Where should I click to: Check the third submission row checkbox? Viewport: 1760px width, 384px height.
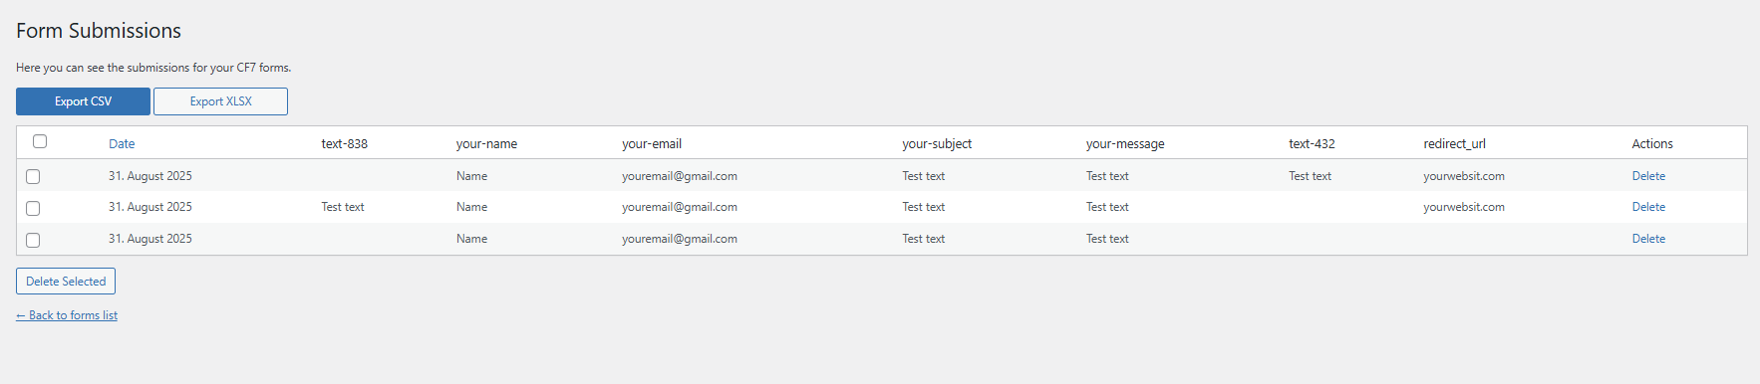[33, 240]
